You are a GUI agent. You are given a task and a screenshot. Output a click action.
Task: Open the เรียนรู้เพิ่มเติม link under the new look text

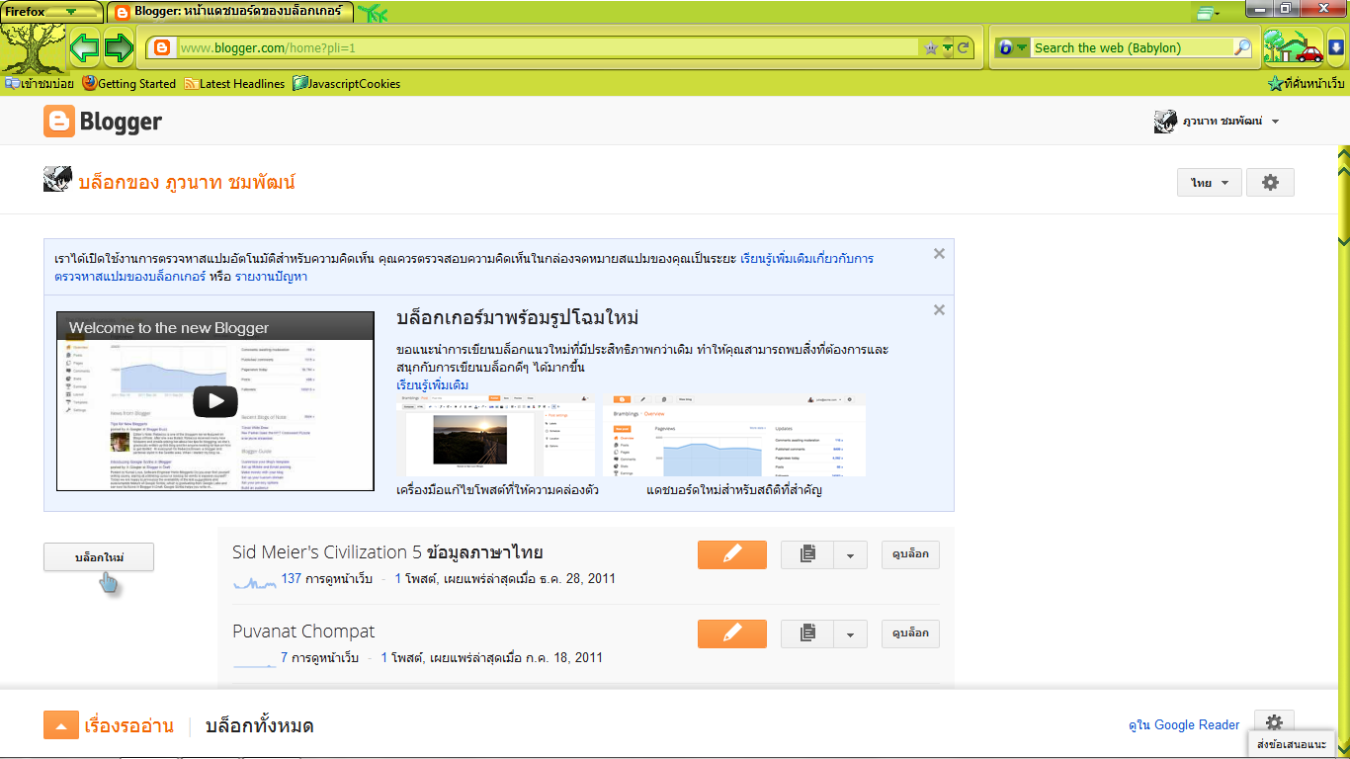(432, 385)
